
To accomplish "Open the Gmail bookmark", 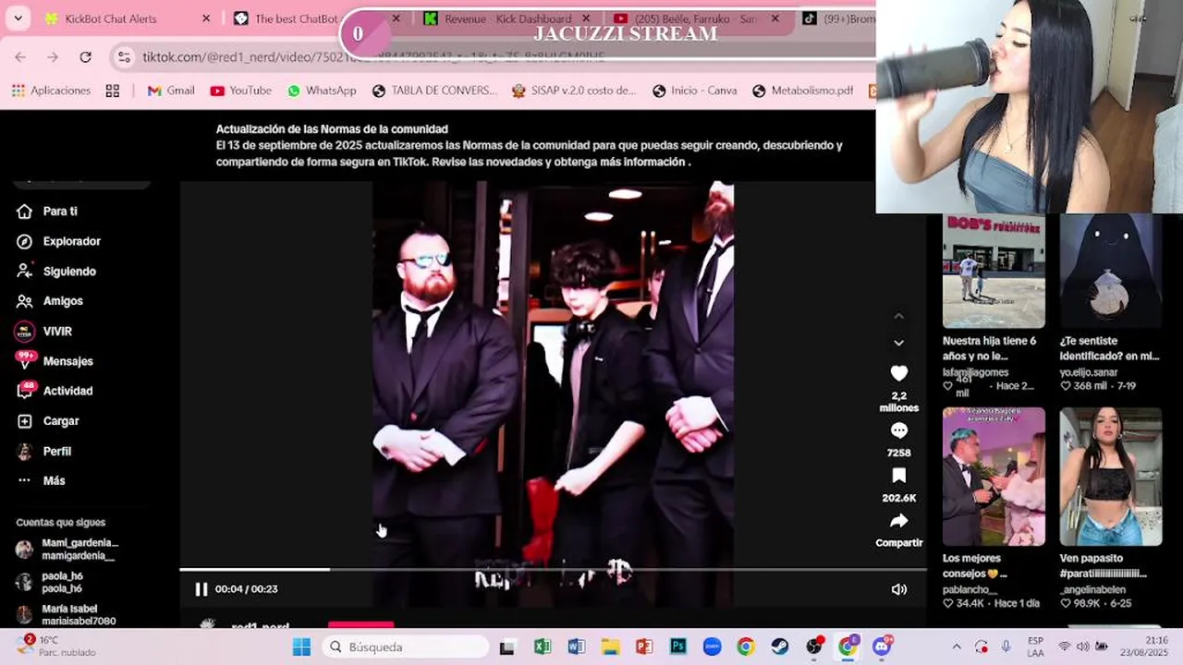I will pos(171,91).
